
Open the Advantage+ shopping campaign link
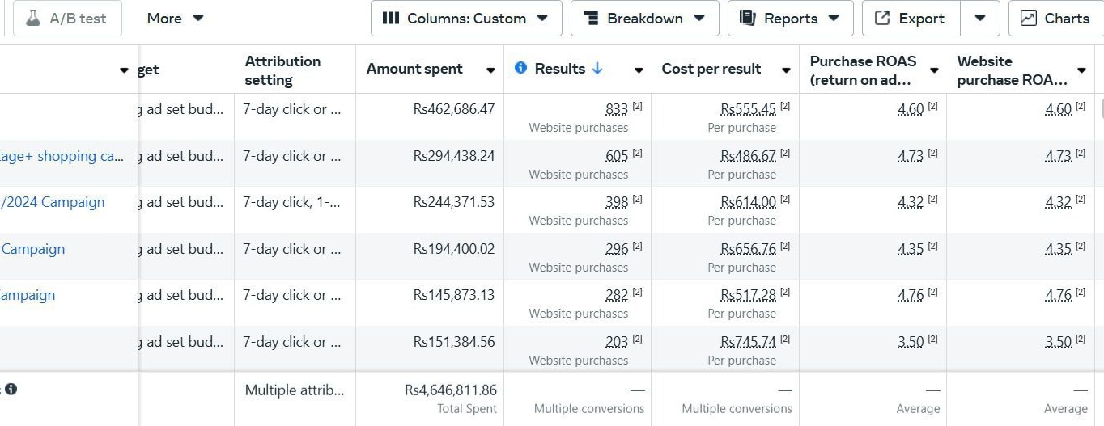[x=62, y=156]
